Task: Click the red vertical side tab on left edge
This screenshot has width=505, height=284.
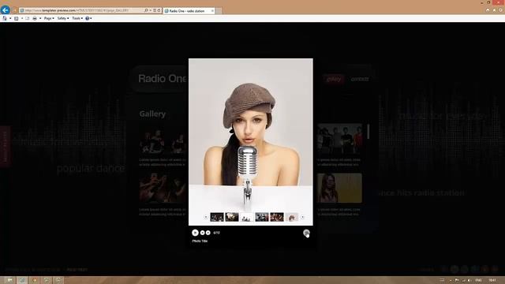Action: (x=6, y=147)
